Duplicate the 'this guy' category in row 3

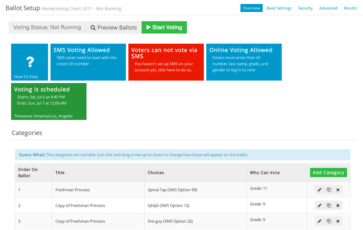pos(329,221)
